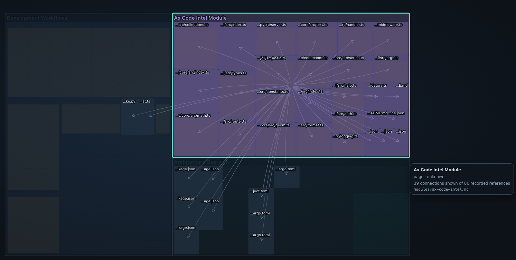This screenshot has height=260, width=516.
Task: Click the ...i/src/args.ts tile
Action: [391, 69]
